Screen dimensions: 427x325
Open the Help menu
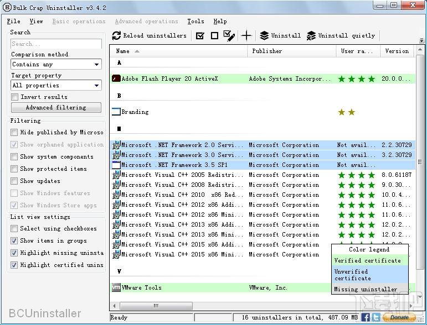click(x=220, y=21)
